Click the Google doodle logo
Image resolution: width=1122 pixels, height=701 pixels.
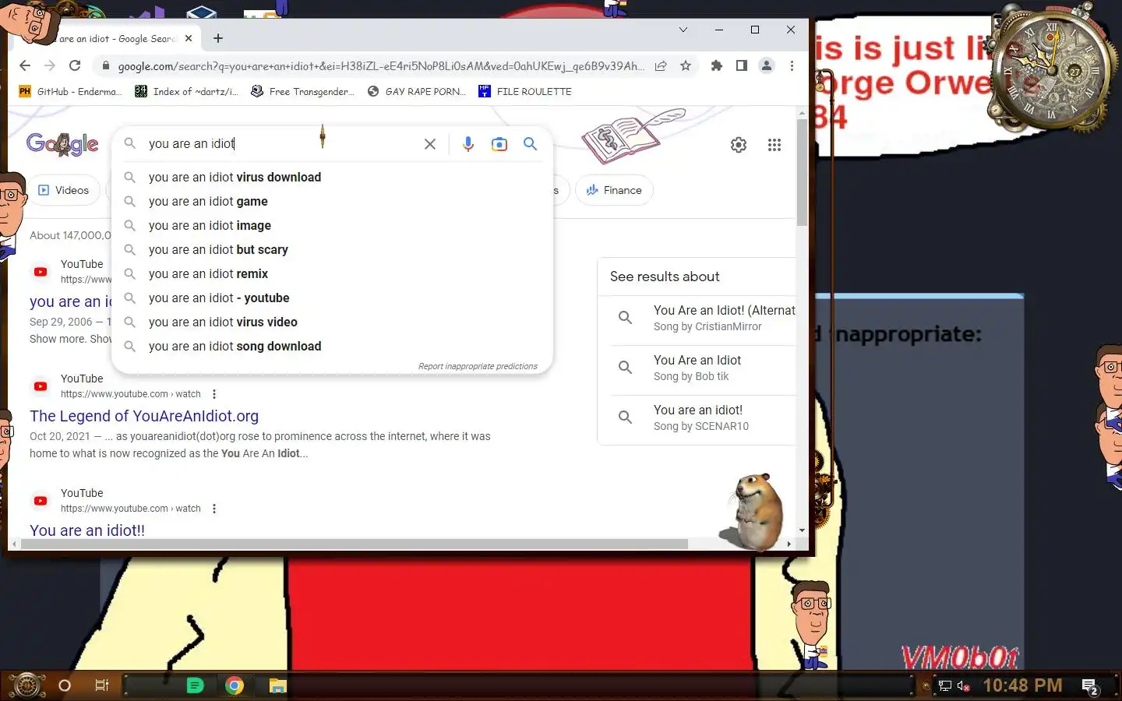[62, 144]
